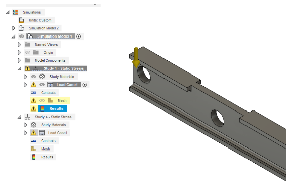Image resolution: width=287 pixels, height=185 pixels.
Task: Click Study 1 warning triangle icon
Action: [x=27, y=68]
